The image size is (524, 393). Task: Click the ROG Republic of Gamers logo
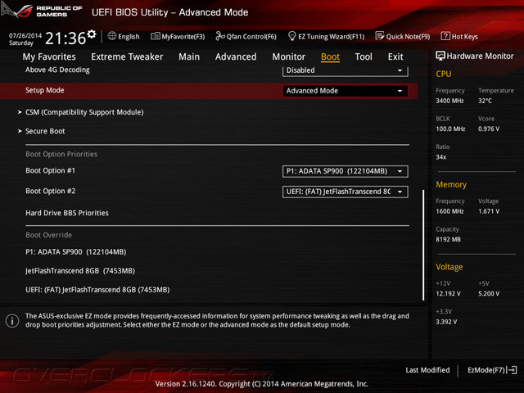click(x=41, y=11)
